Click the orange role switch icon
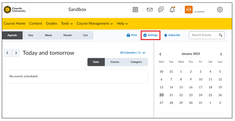Image resolution: width=235 pixels, height=121 pixels. point(188,9)
